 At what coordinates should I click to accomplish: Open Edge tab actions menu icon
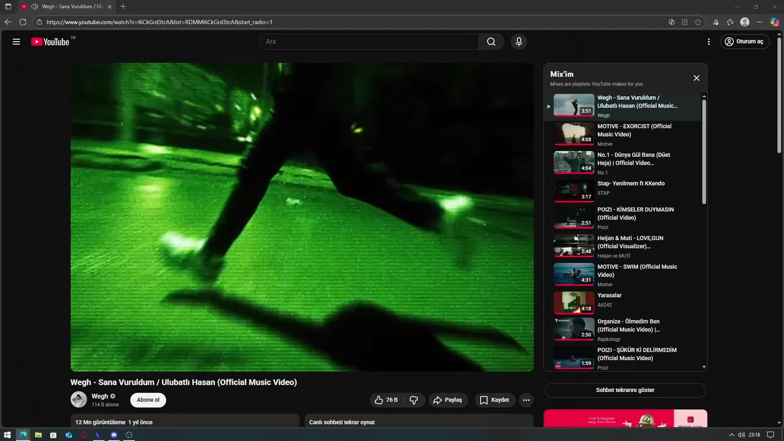(x=8, y=6)
